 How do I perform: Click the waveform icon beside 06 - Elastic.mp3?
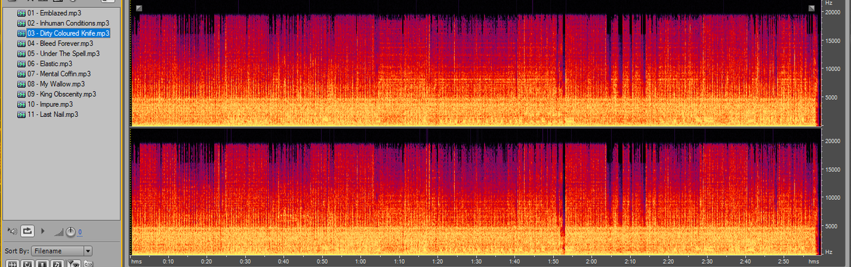[22, 64]
